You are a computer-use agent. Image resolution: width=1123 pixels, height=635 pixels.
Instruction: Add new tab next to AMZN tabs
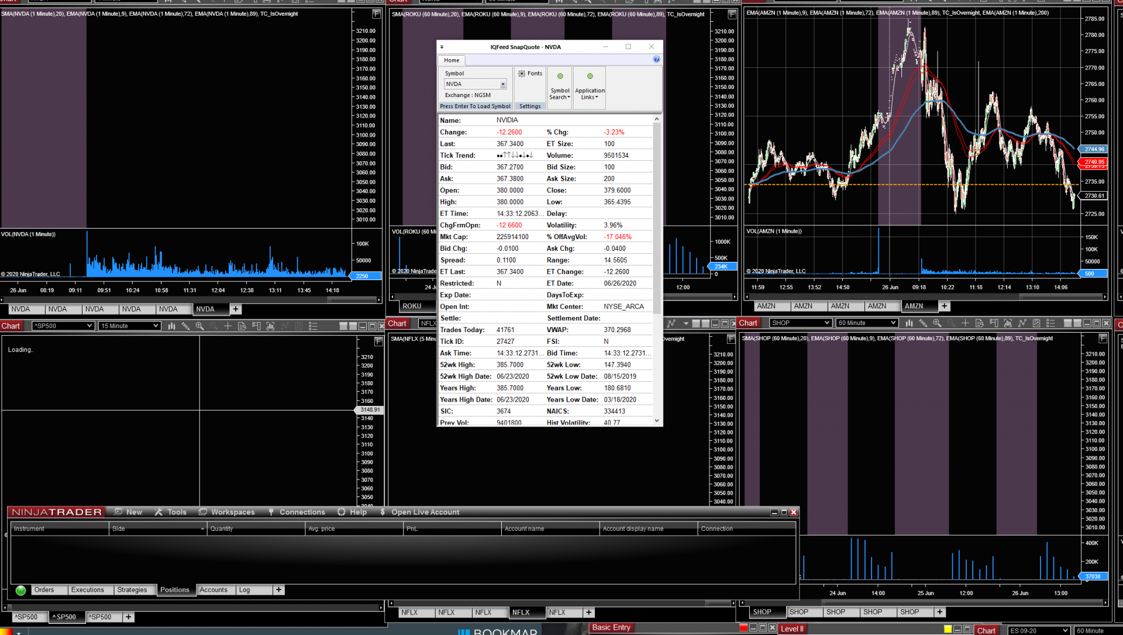[944, 306]
